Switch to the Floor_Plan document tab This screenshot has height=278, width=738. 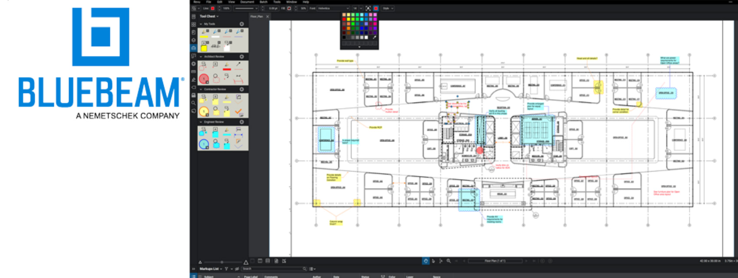coord(257,17)
